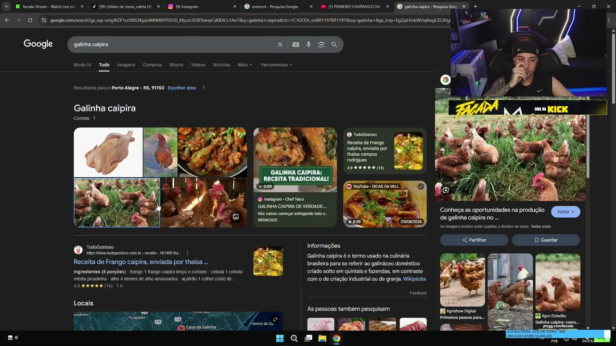Open a new browser tab with plus icon

(475, 6)
